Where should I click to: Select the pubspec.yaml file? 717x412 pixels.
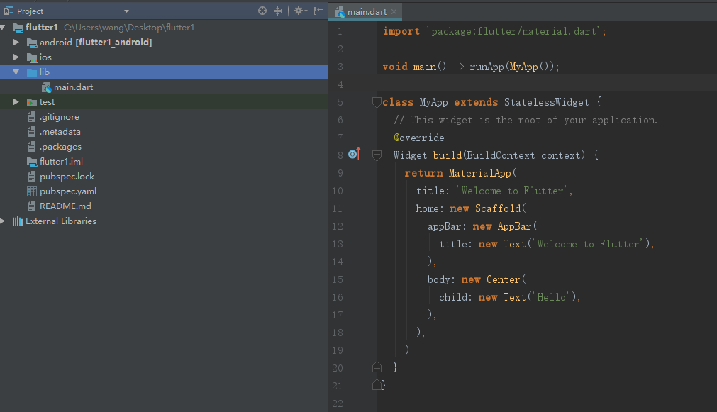[x=164, y=191]
